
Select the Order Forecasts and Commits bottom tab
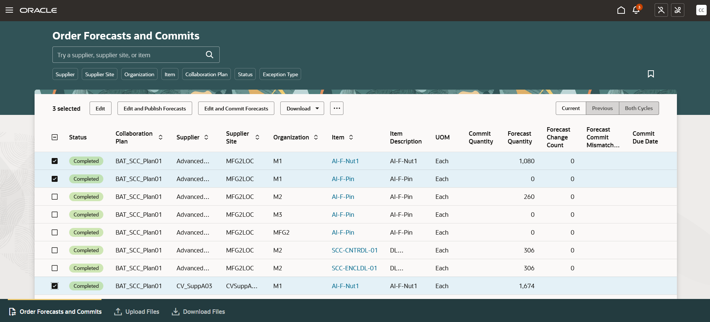[55, 312]
